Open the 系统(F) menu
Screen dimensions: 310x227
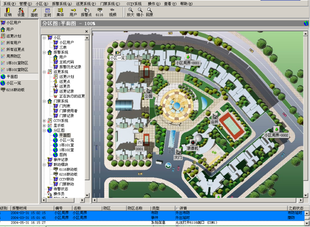click(9, 3)
